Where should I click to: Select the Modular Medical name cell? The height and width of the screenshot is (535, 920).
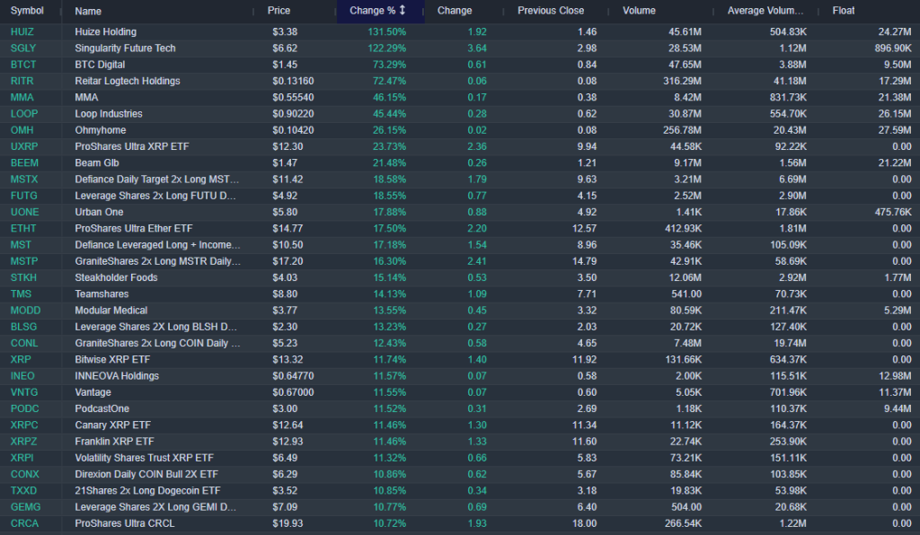click(x=111, y=311)
